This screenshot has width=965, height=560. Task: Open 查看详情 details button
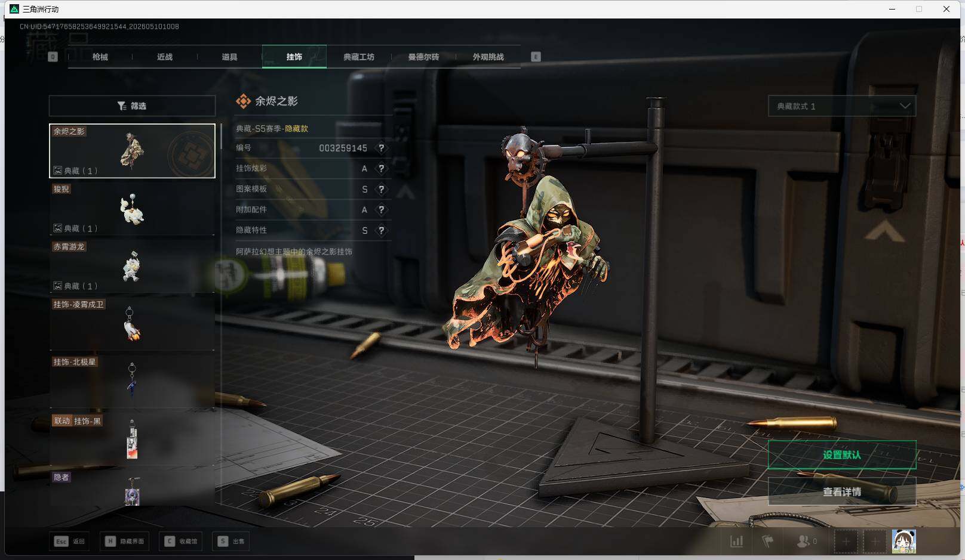tap(842, 491)
